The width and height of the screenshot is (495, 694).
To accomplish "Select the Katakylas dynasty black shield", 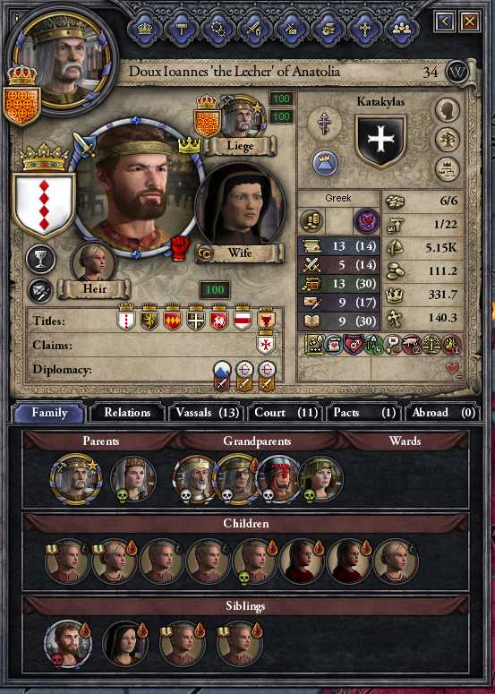I will pos(380,141).
